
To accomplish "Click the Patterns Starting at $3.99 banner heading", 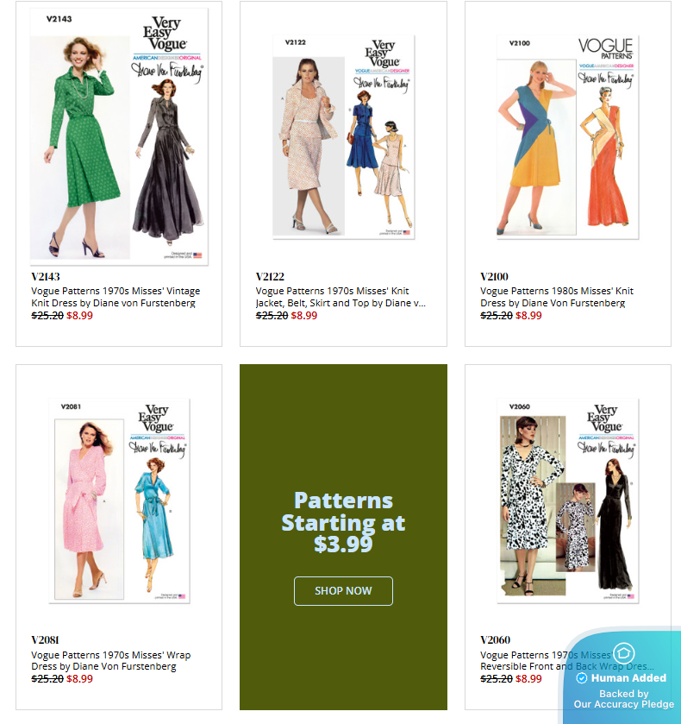I will tap(343, 522).
